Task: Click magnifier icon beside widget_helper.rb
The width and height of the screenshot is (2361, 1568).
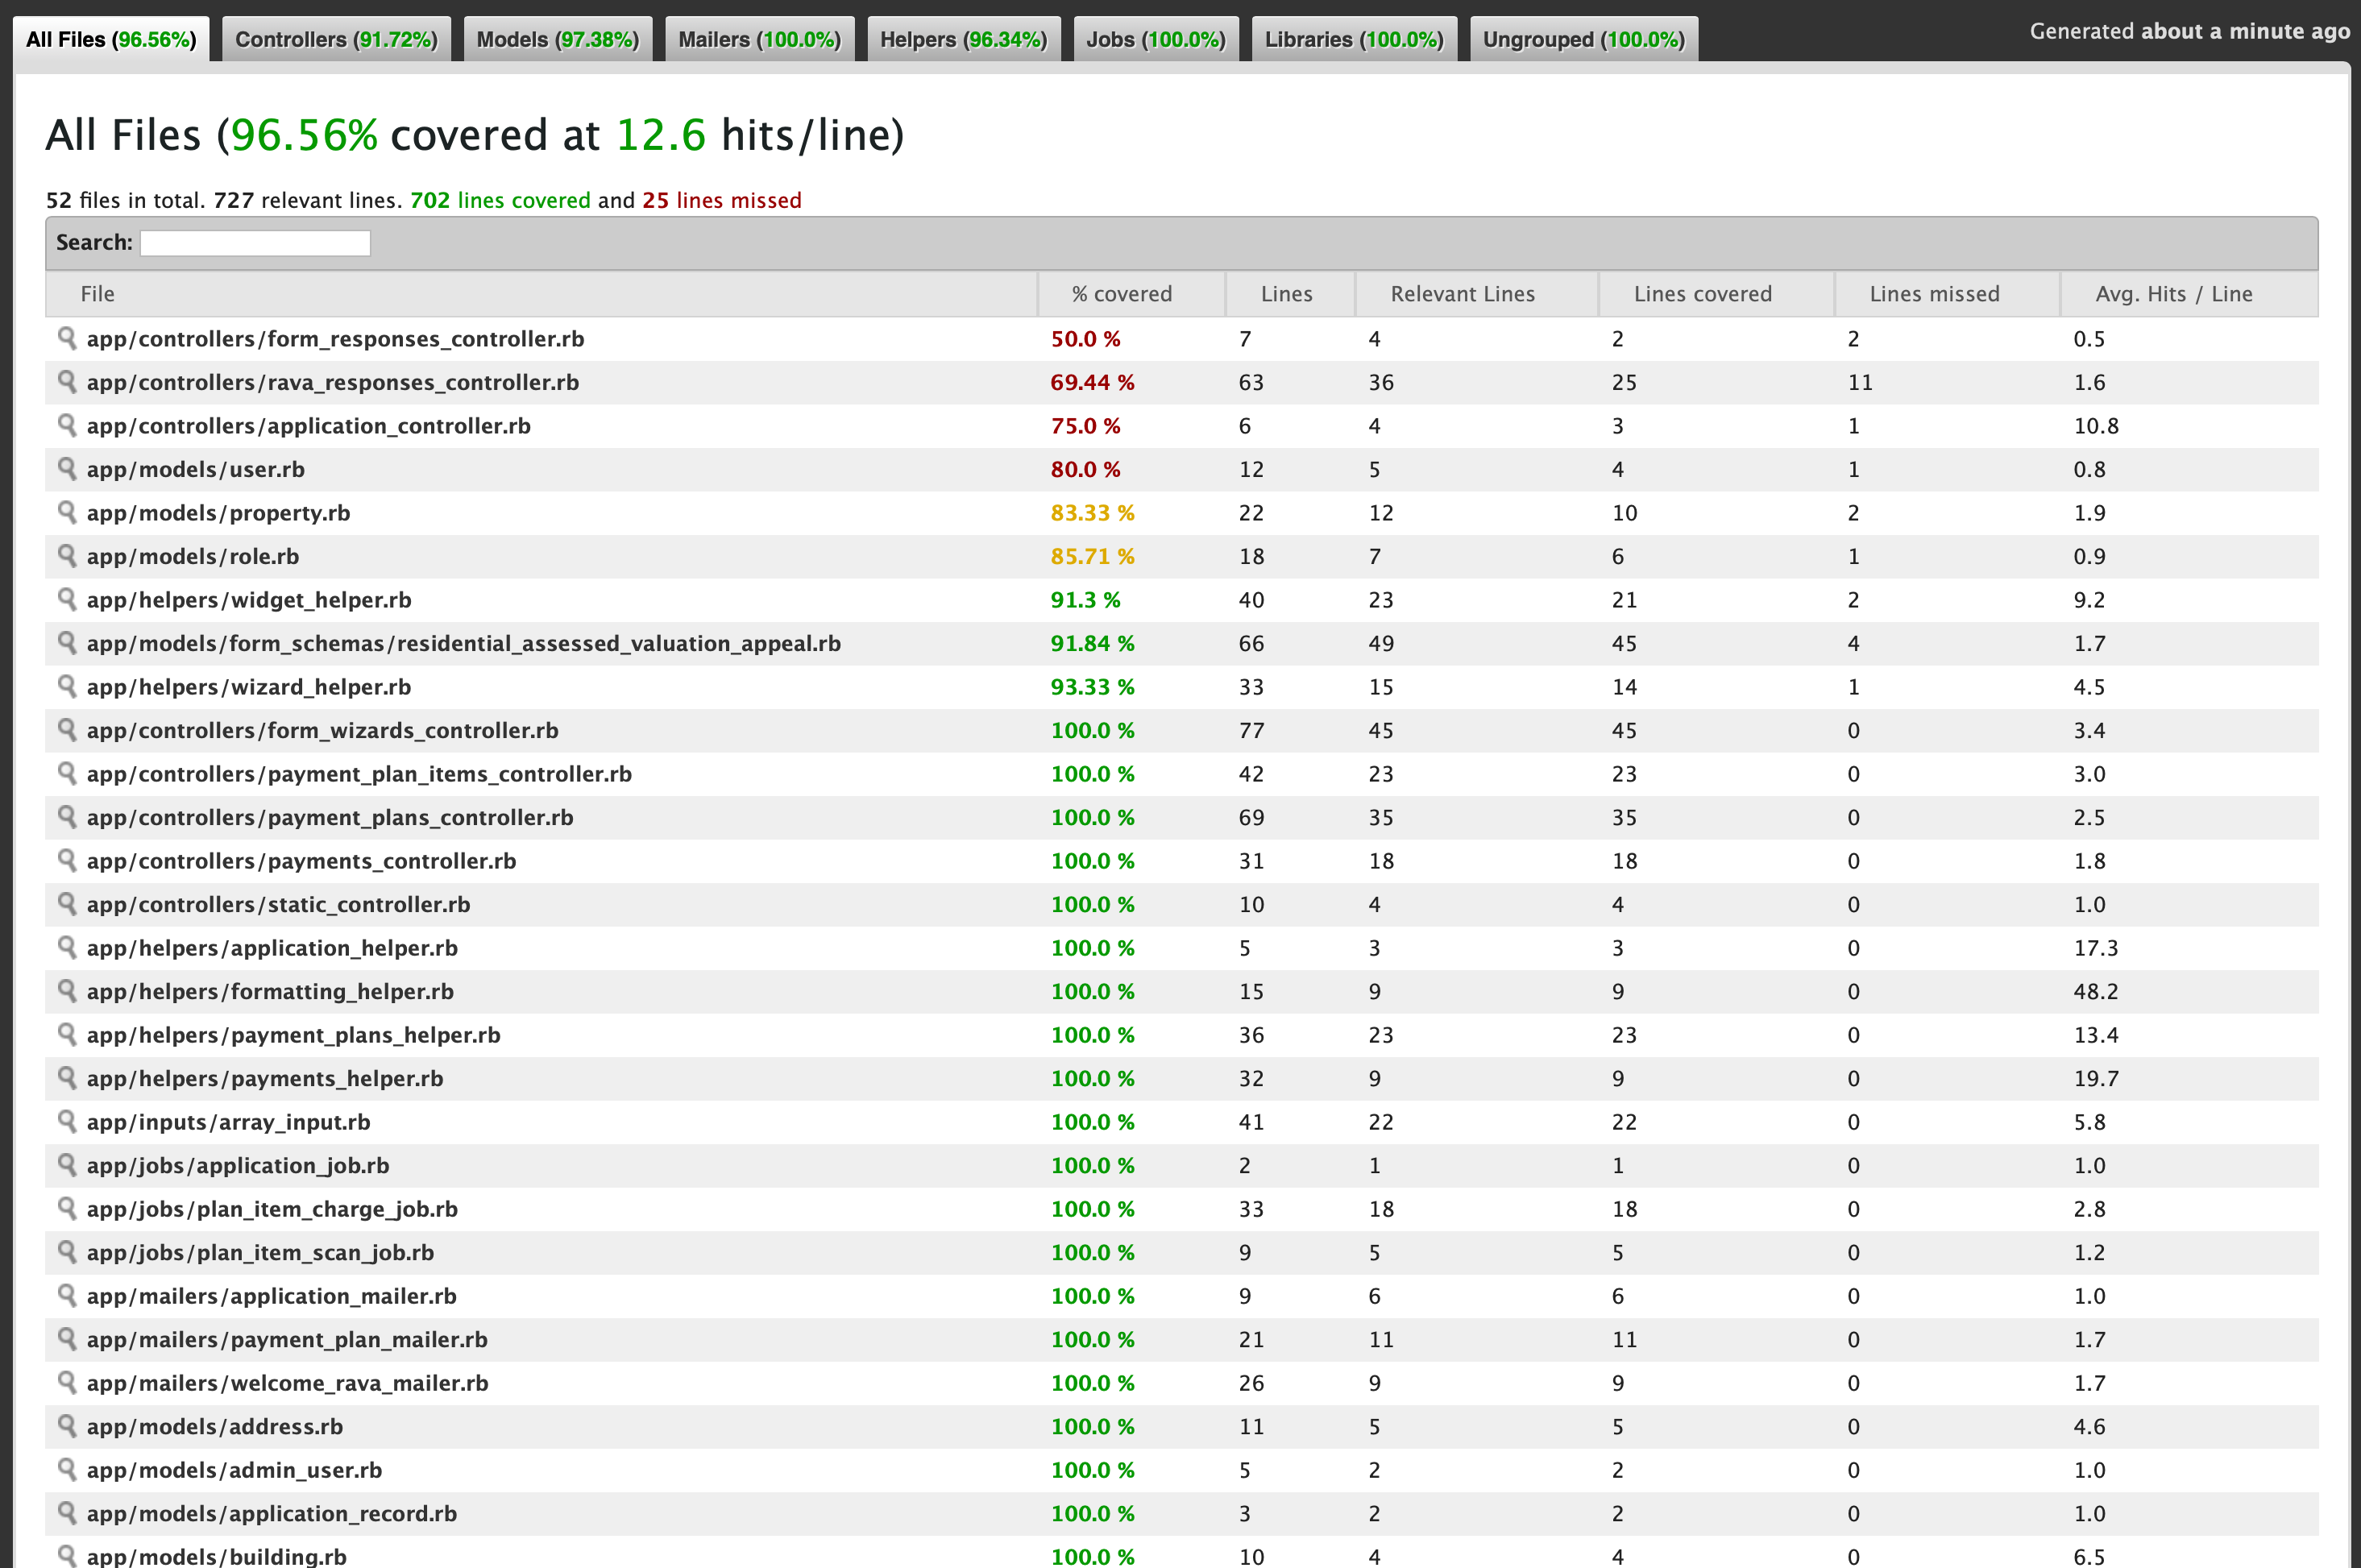Action: (67, 599)
